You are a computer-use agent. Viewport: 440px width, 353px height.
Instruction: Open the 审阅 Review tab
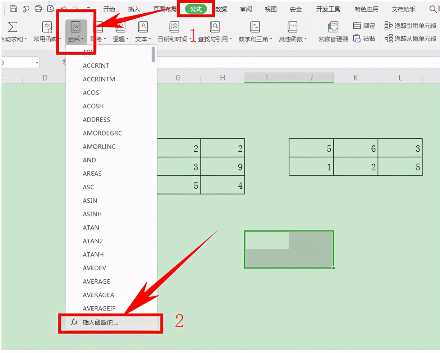click(246, 9)
